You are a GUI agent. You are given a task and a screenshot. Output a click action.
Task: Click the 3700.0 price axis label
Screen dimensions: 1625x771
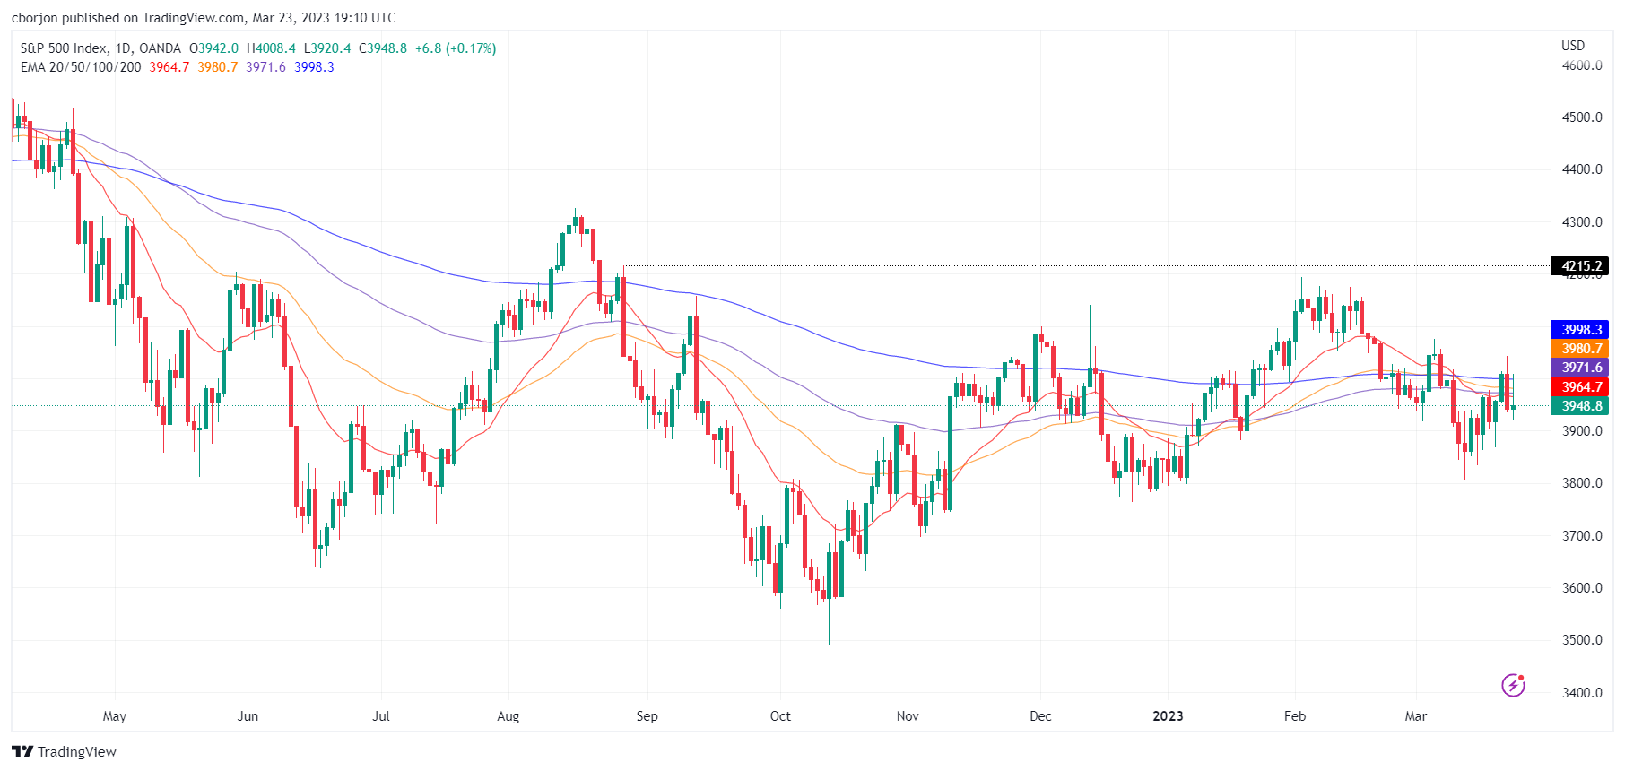click(x=1582, y=536)
